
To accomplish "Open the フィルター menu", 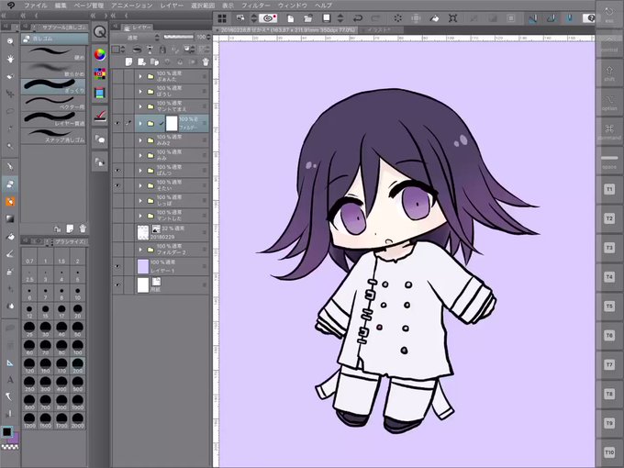I will (255, 6).
